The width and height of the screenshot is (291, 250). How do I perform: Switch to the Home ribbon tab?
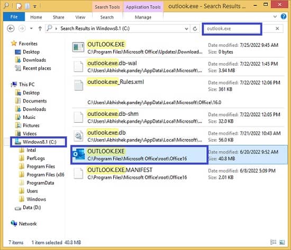[36, 18]
